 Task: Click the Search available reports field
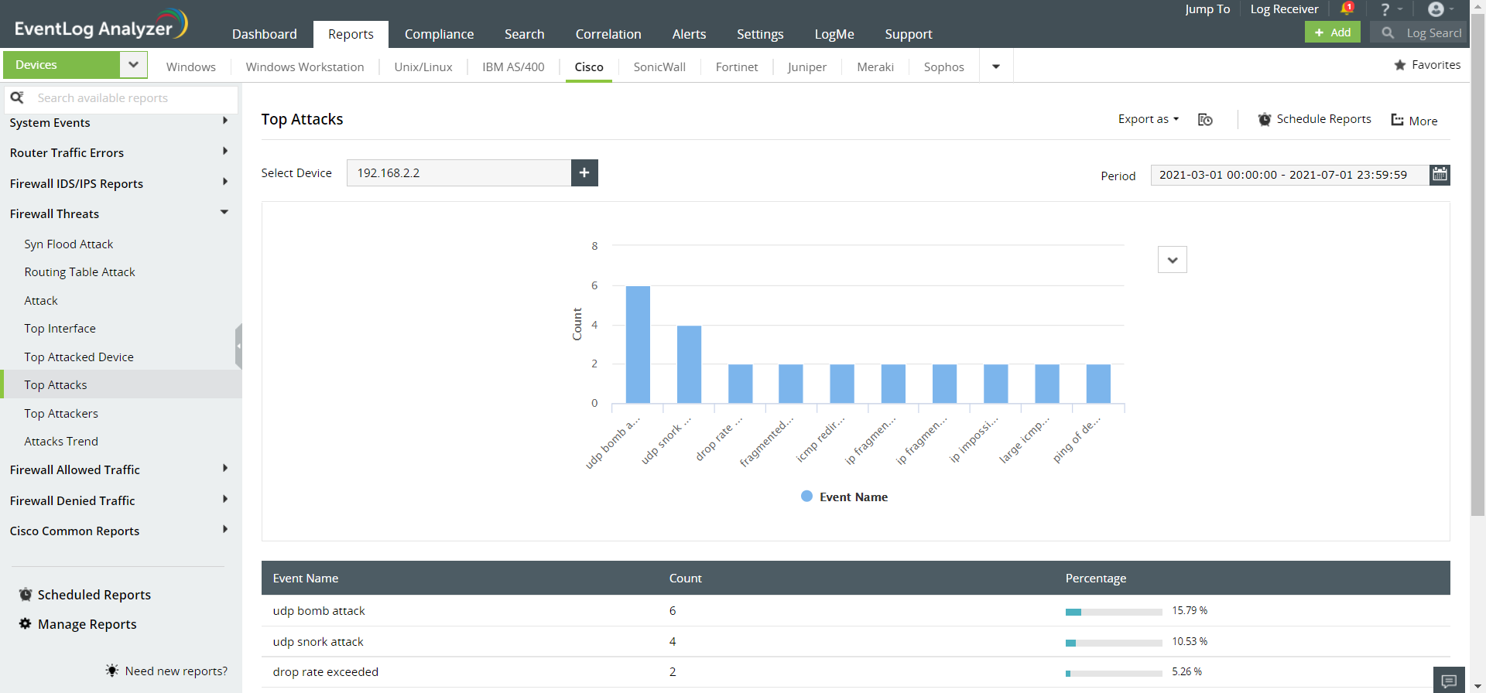pos(132,98)
